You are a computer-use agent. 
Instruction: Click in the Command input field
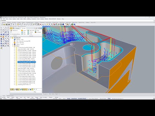(x=77, y=21)
